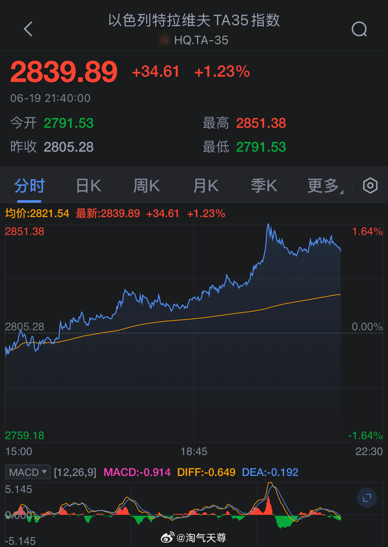Tap the timestamp 06-19 21:40:00
Image resolution: width=388 pixels, height=547 pixels.
click(50, 98)
